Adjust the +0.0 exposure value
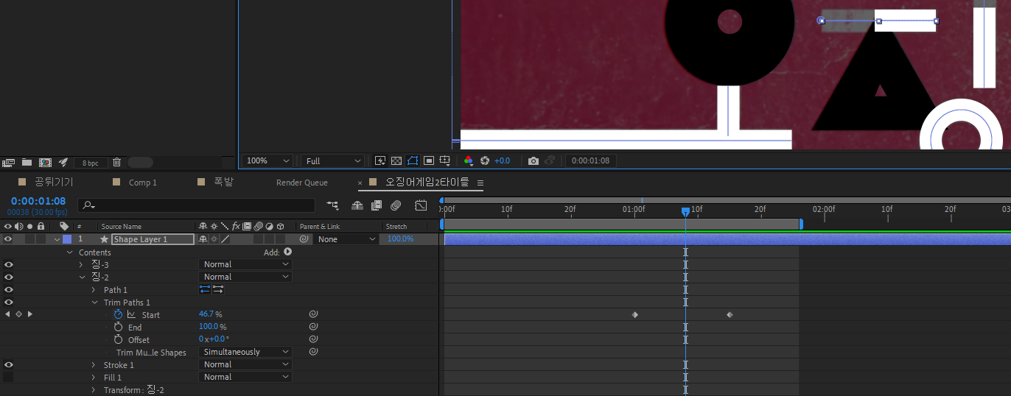 [502, 160]
